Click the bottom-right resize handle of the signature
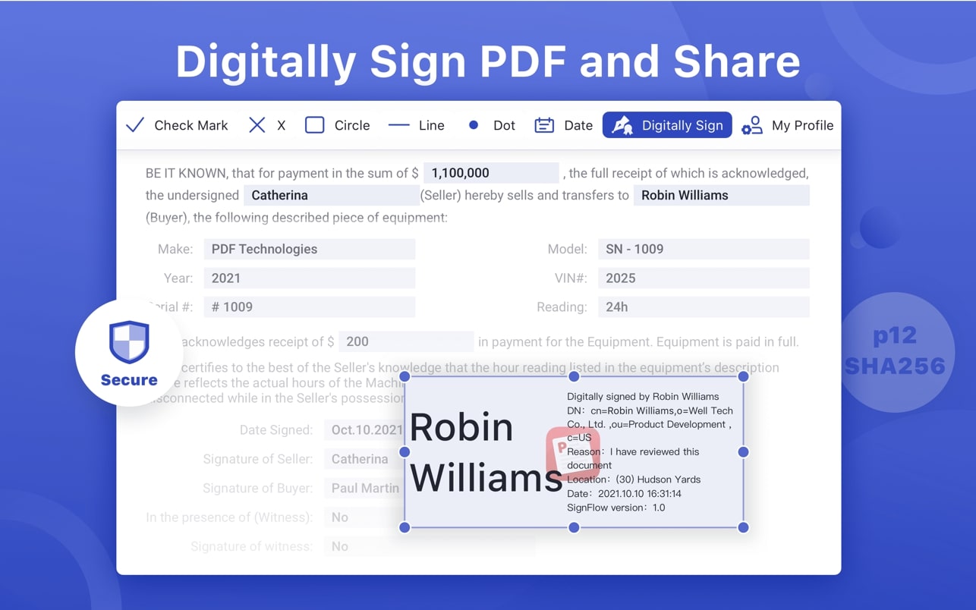Image resolution: width=976 pixels, height=610 pixels. click(743, 527)
